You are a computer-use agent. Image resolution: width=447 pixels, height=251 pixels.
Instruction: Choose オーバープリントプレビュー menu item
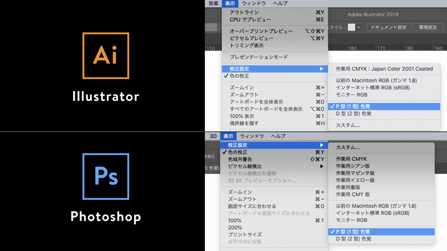click(275, 31)
